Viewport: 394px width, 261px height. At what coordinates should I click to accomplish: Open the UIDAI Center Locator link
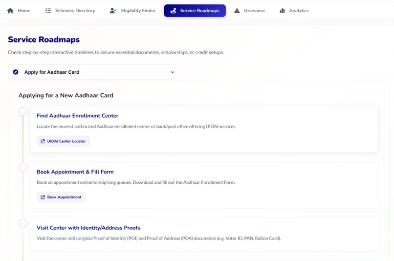click(x=64, y=141)
